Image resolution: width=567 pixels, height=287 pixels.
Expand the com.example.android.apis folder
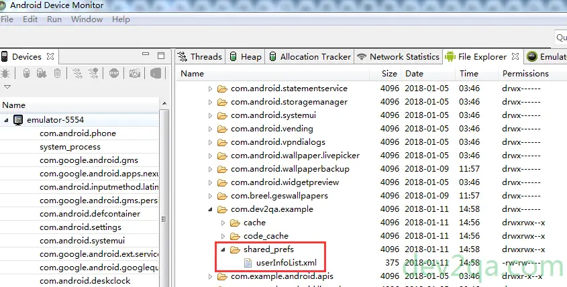pyautogui.click(x=210, y=276)
